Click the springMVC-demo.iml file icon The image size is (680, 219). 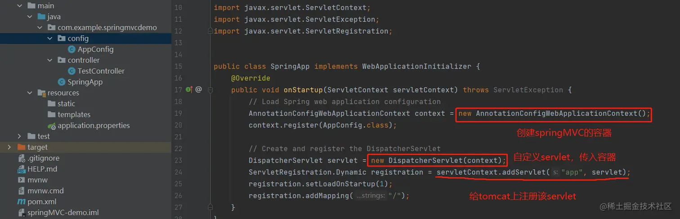click(x=21, y=212)
